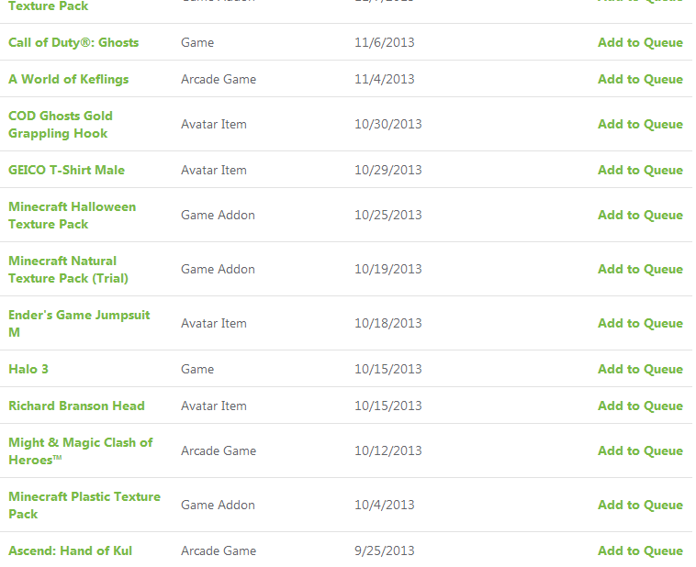This screenshot has height=567, width=696.
Task: Open Richard Branson Head avatar item
Action: click(x=76, y=406)
